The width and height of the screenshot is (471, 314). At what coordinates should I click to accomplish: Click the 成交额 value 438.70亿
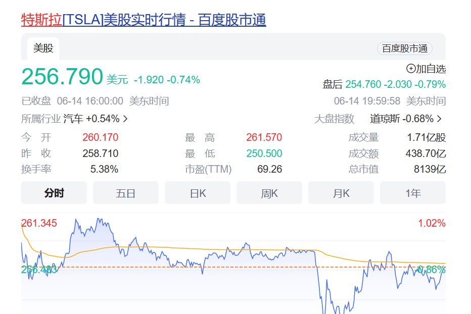click(x=426, y=153)
